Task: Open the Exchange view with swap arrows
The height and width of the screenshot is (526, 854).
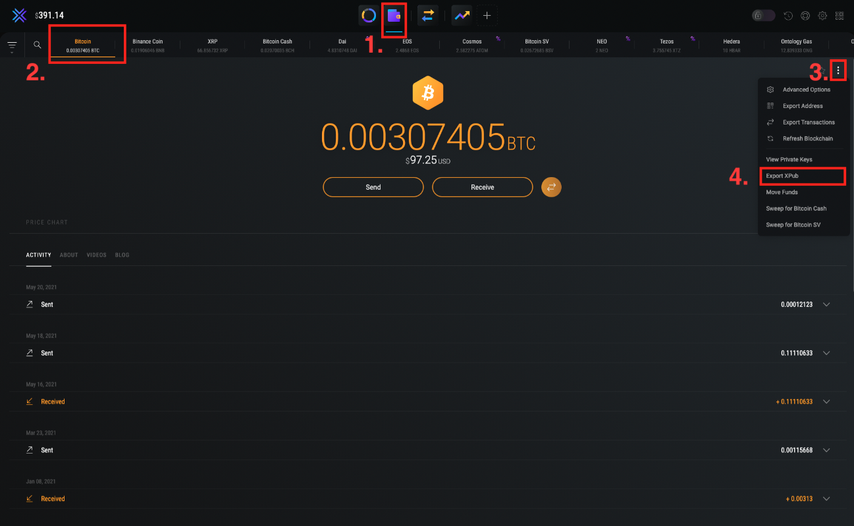Action: point(427,14)
